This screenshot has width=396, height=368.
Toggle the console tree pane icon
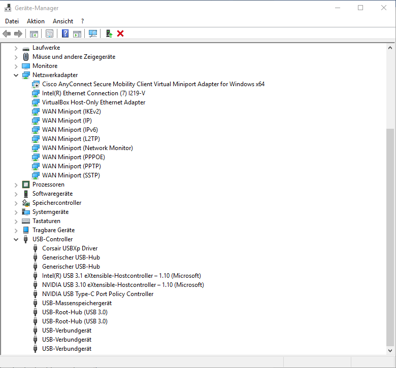pyautogui.click(x=34, y=33)
